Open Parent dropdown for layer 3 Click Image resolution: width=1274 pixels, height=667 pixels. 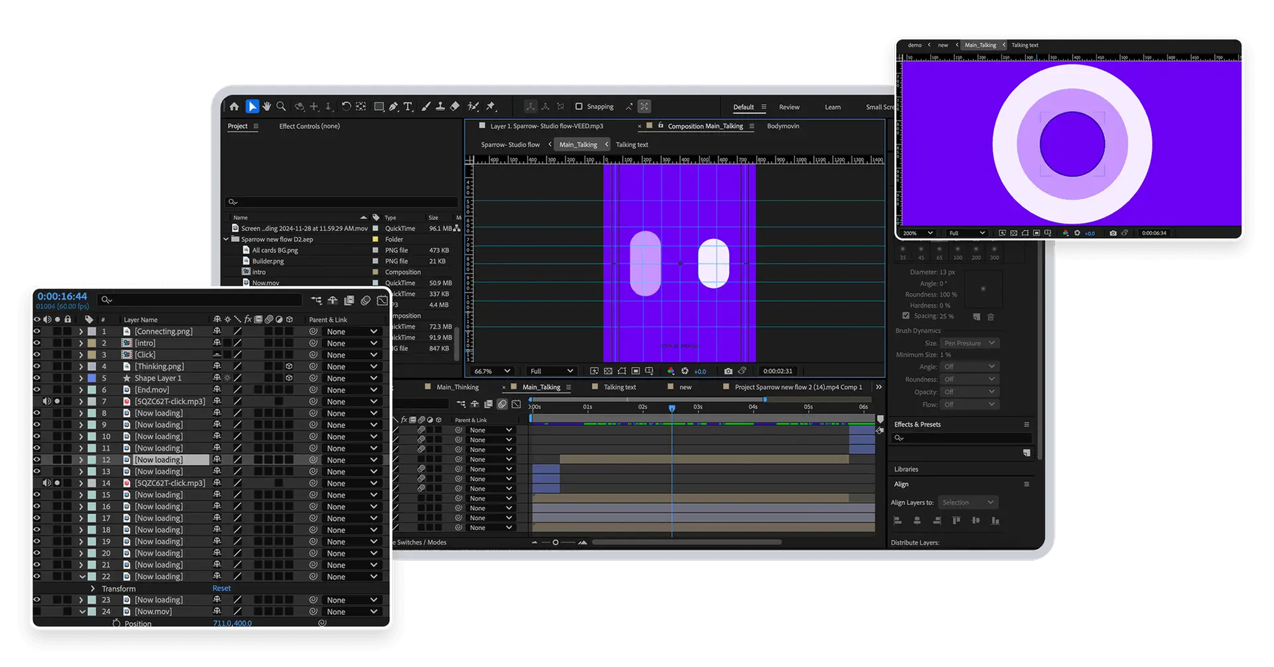(351, 355)
